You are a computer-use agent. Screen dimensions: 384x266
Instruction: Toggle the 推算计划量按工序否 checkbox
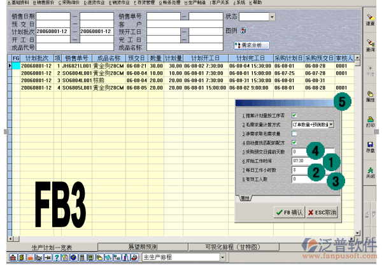click(x=294, y=115)
